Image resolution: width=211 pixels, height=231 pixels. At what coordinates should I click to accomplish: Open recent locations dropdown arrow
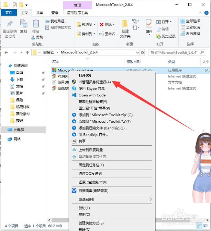22,52
